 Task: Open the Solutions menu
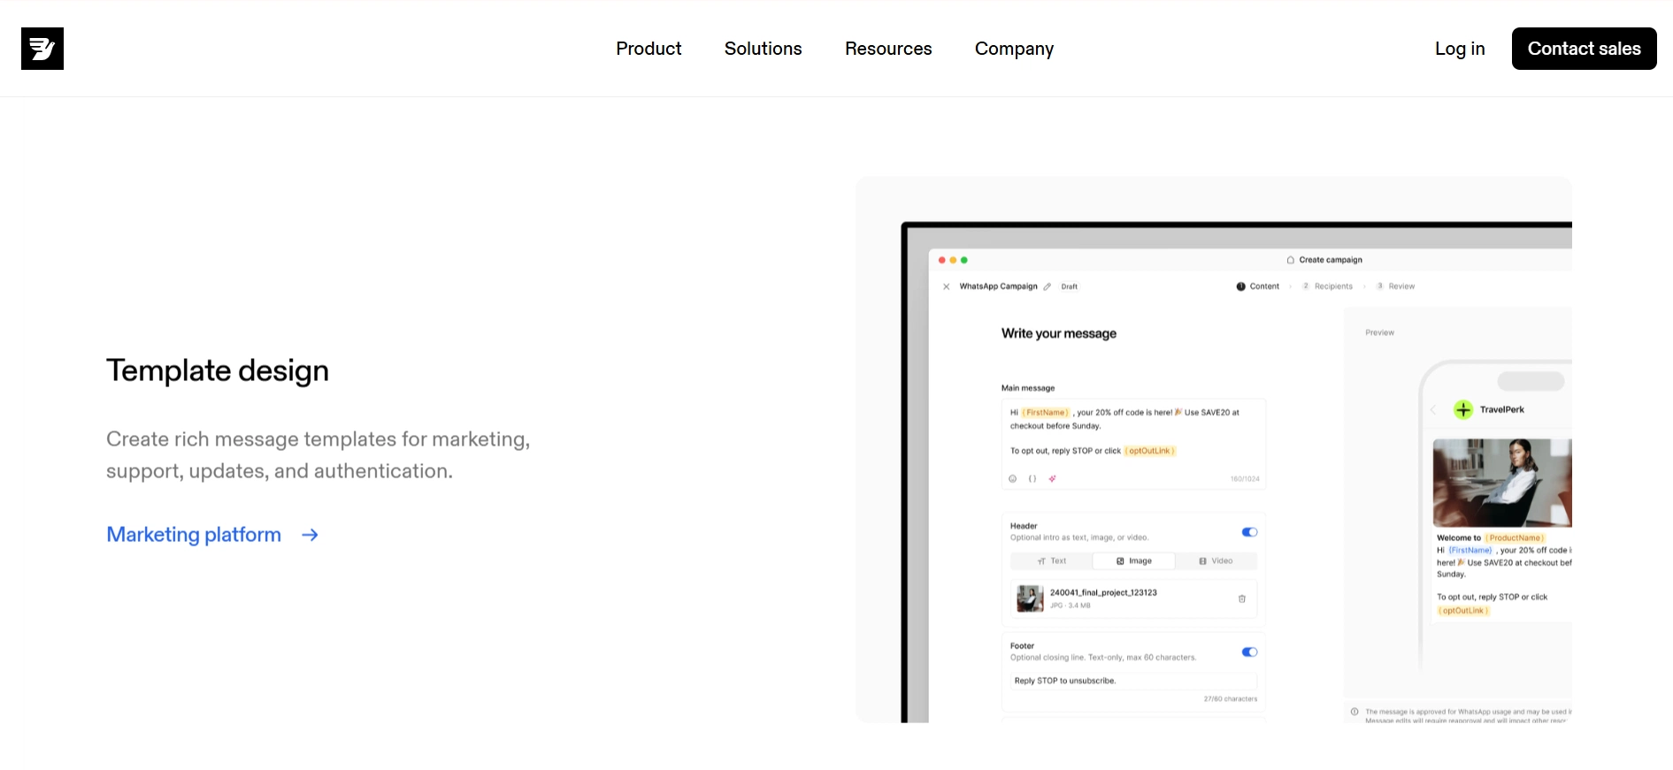763,49
